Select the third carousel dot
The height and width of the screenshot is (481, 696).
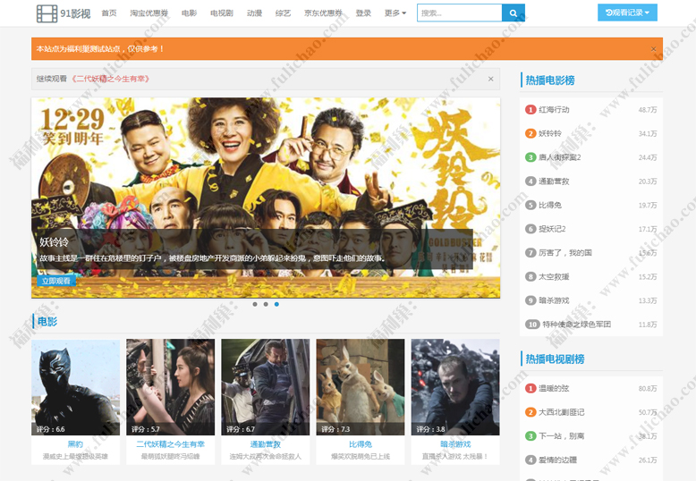pos(276,304)
